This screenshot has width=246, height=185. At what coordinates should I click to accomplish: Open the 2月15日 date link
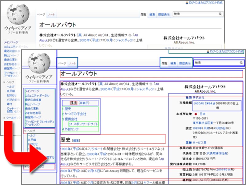tap(94, 171)
